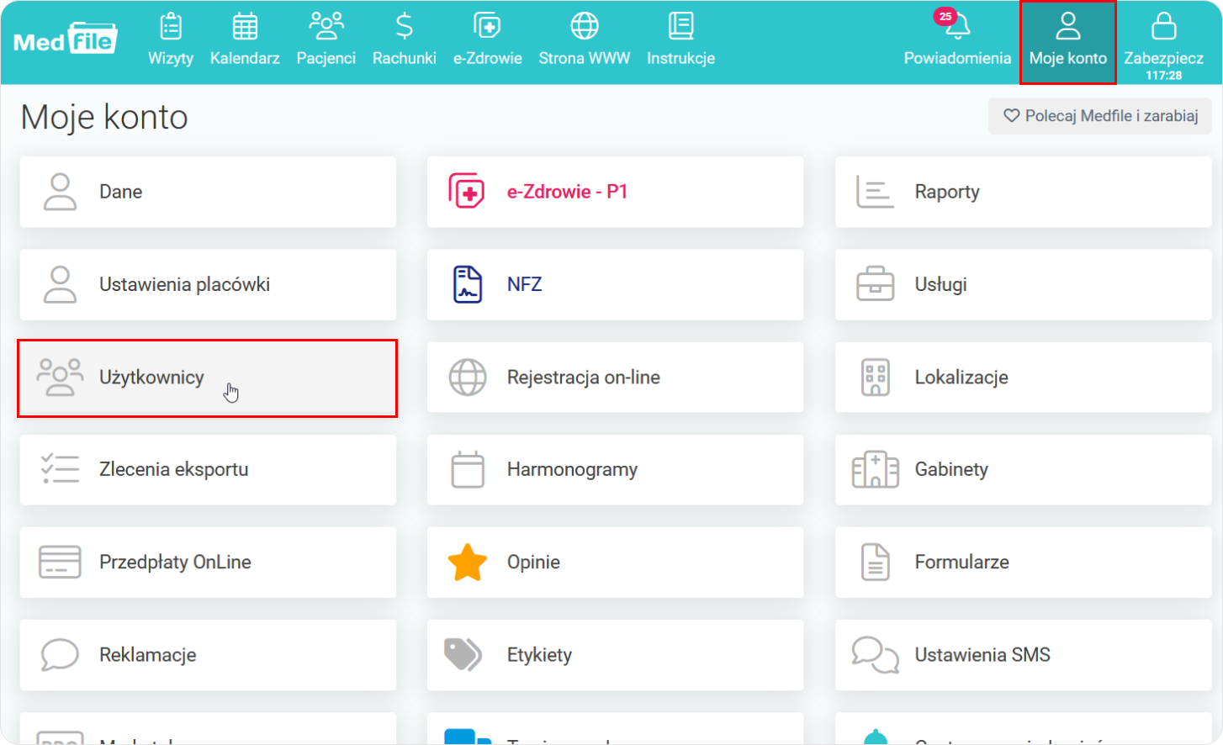Go to the Strona WWW menu label
Image resolution: width=1223 pixels, height=745 pixels.
pyautogui.click(x=585, y=58)
